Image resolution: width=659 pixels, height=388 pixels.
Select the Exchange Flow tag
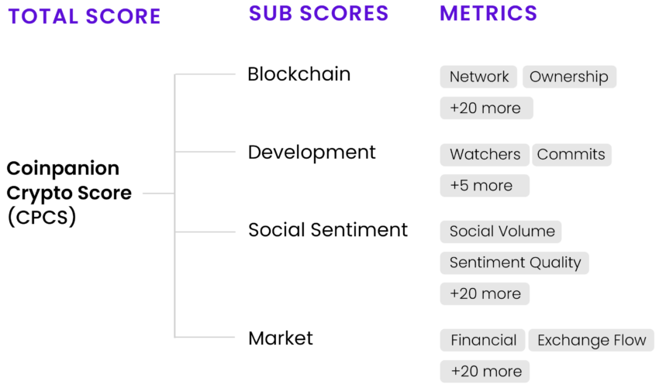(592, 340)
